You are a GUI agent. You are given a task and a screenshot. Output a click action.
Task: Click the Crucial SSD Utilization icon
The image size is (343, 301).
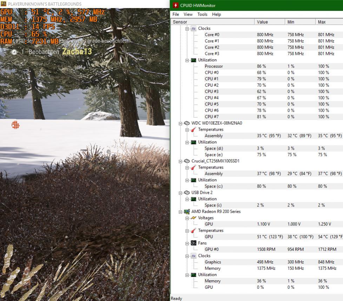pos(193,180)
